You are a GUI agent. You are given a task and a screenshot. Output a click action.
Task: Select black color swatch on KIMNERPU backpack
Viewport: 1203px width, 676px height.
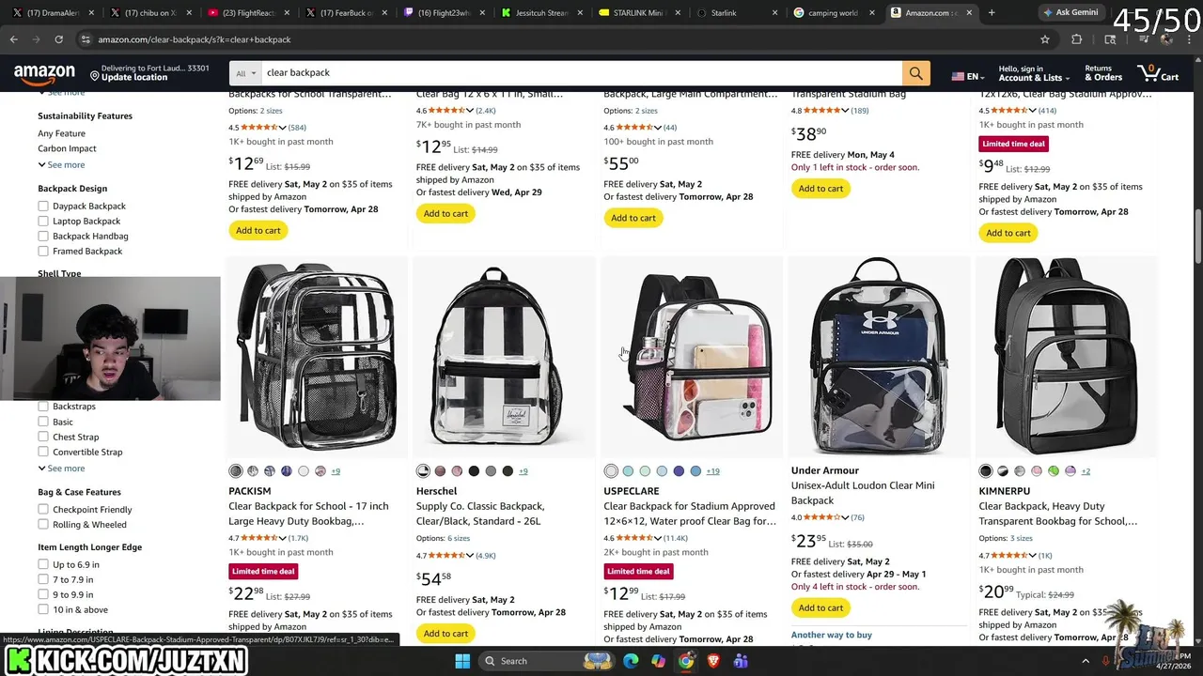(986, 471)
